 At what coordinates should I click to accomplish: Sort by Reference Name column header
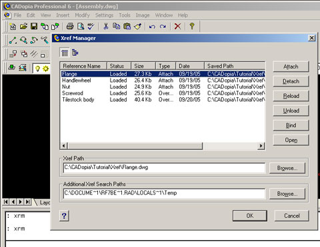[83, 66]
